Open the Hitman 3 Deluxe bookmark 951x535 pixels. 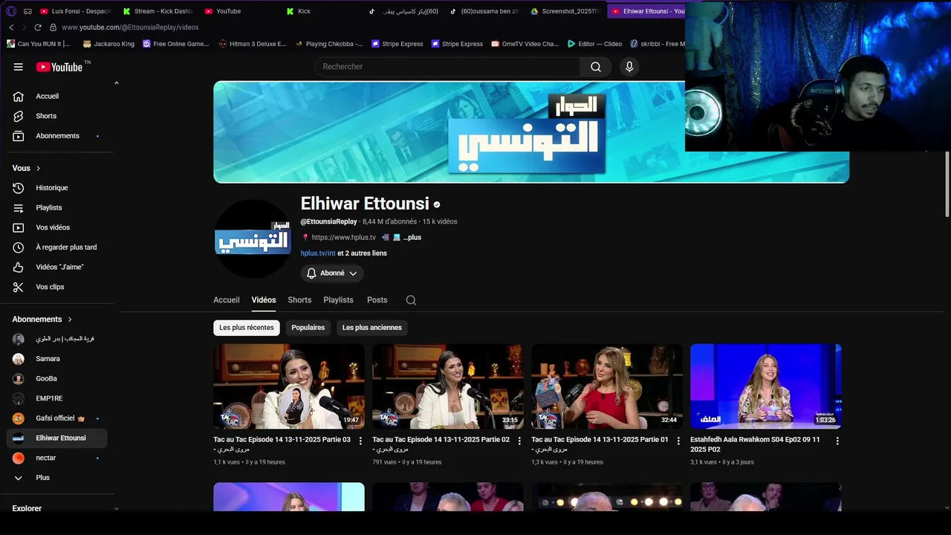pos(253,44)
